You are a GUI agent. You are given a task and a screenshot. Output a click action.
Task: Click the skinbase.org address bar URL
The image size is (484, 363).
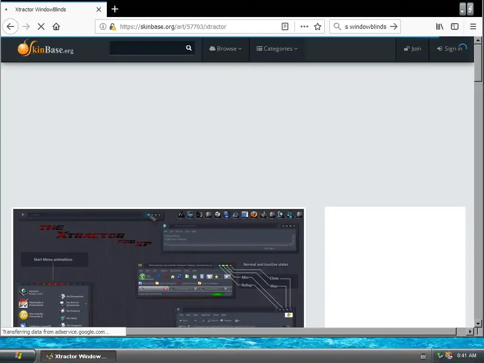173,26
